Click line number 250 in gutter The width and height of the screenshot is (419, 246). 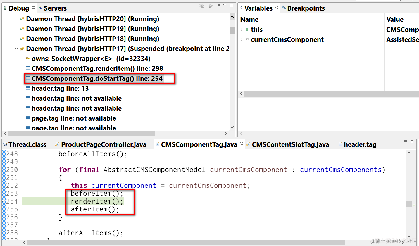pos(12,170)
